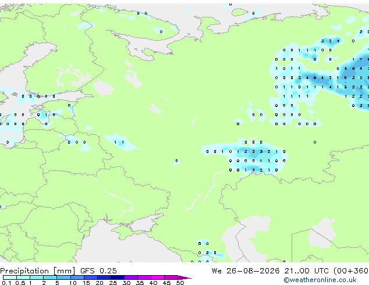Select the 45 mm legend color swatch
Screen dimensions: 369x285
[171, 277]
